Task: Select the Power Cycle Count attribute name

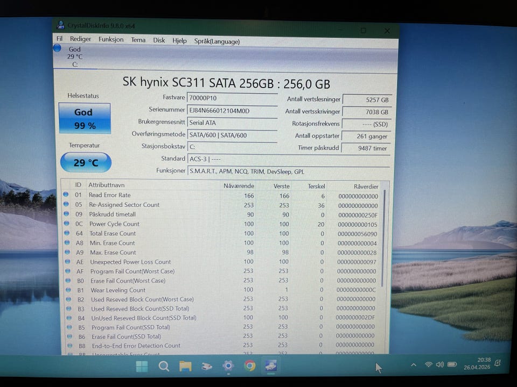Action: (114, 224)
